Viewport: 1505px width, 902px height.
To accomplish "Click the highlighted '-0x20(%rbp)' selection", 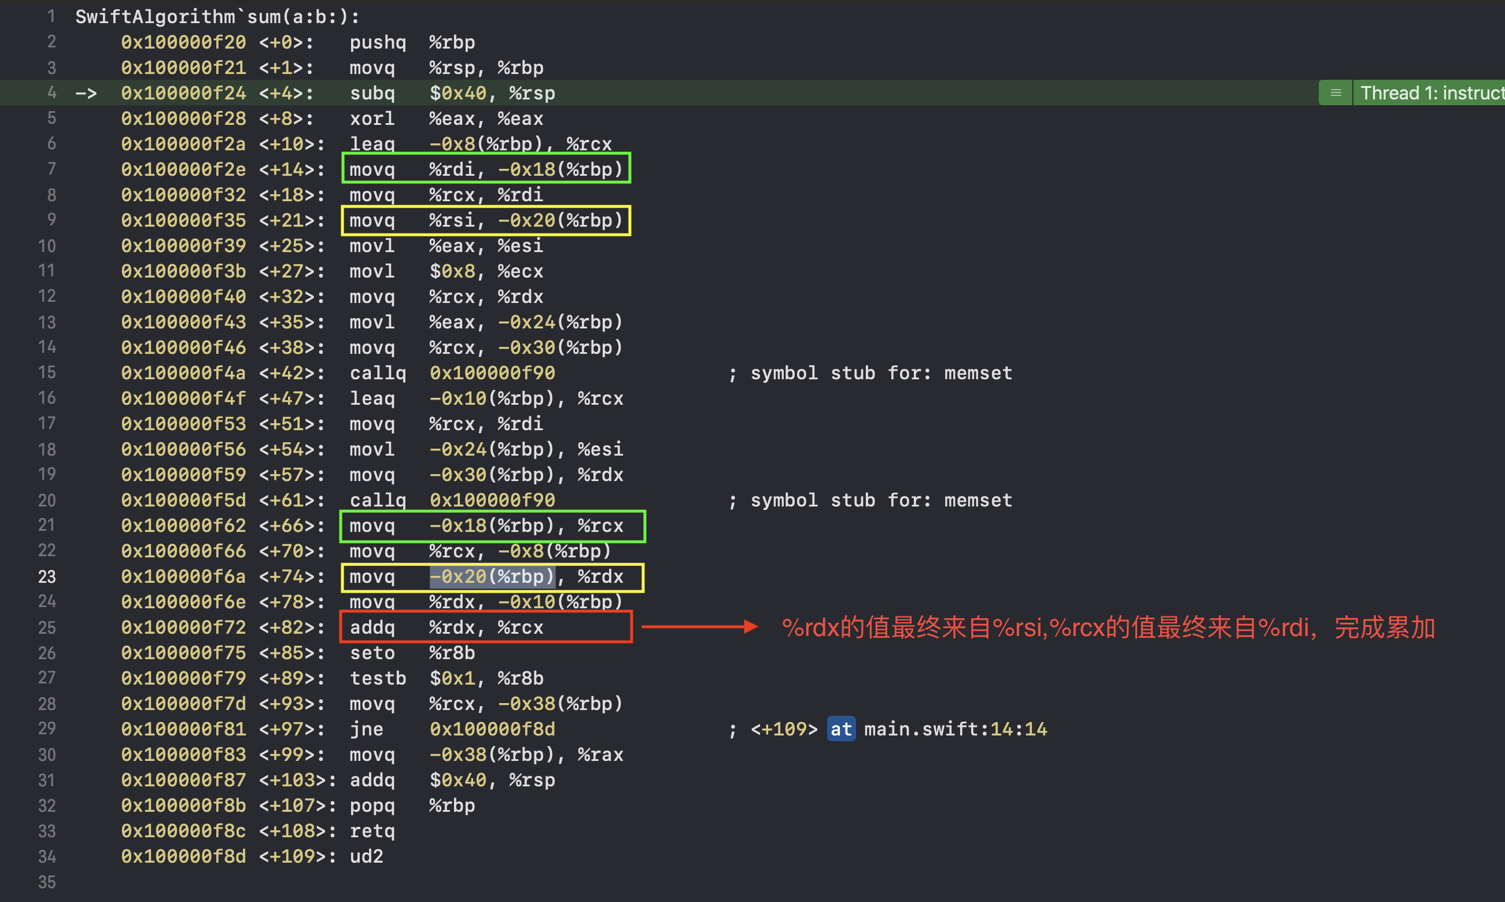I will click(x=492, y=577).
